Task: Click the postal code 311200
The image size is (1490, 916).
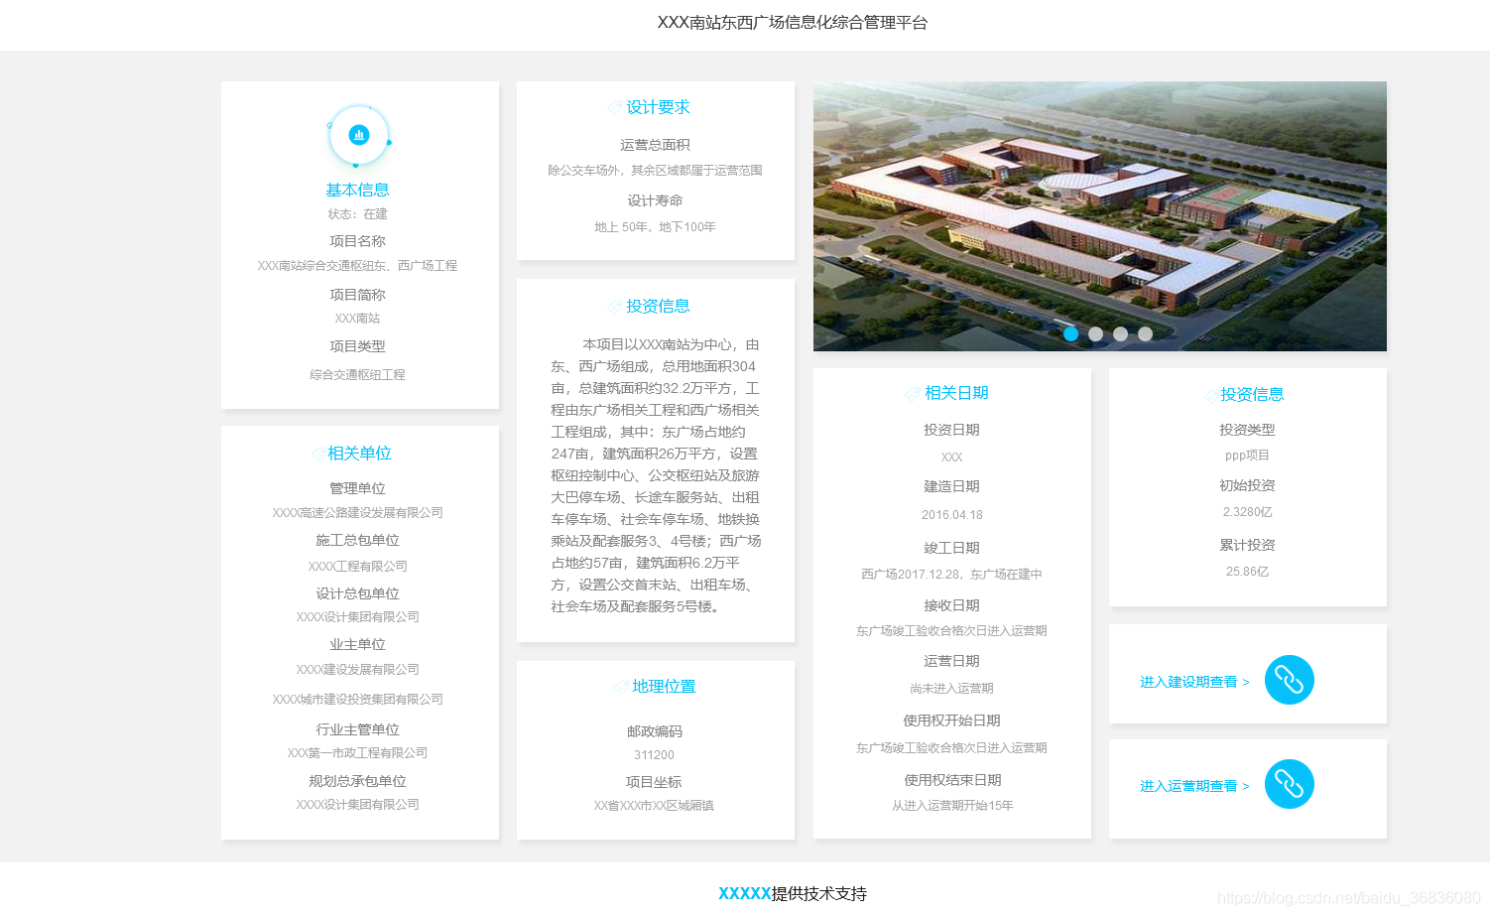Action: 654,755
